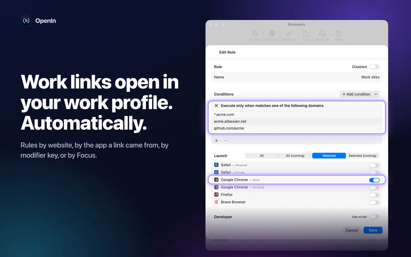Click the Firefox browser icon
The image size is (411, 257).
click(x=216, y=195)
